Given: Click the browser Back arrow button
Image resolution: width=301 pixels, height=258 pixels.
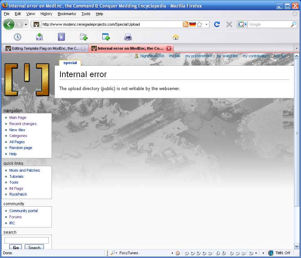Looking at the screenshot, I should tap(9, 24).
